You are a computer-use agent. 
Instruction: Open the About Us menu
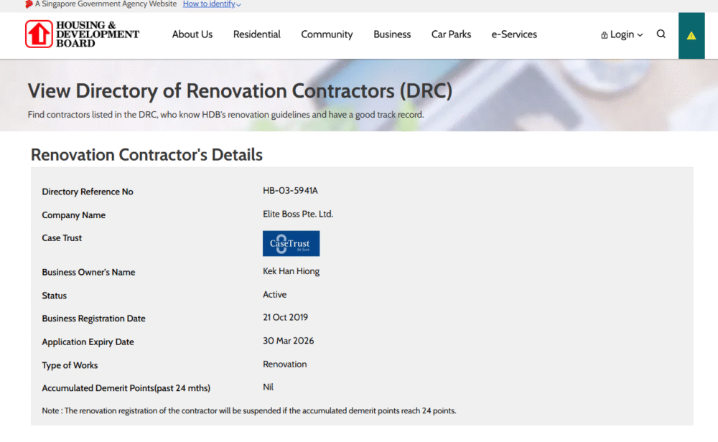(x=192, y=34)
